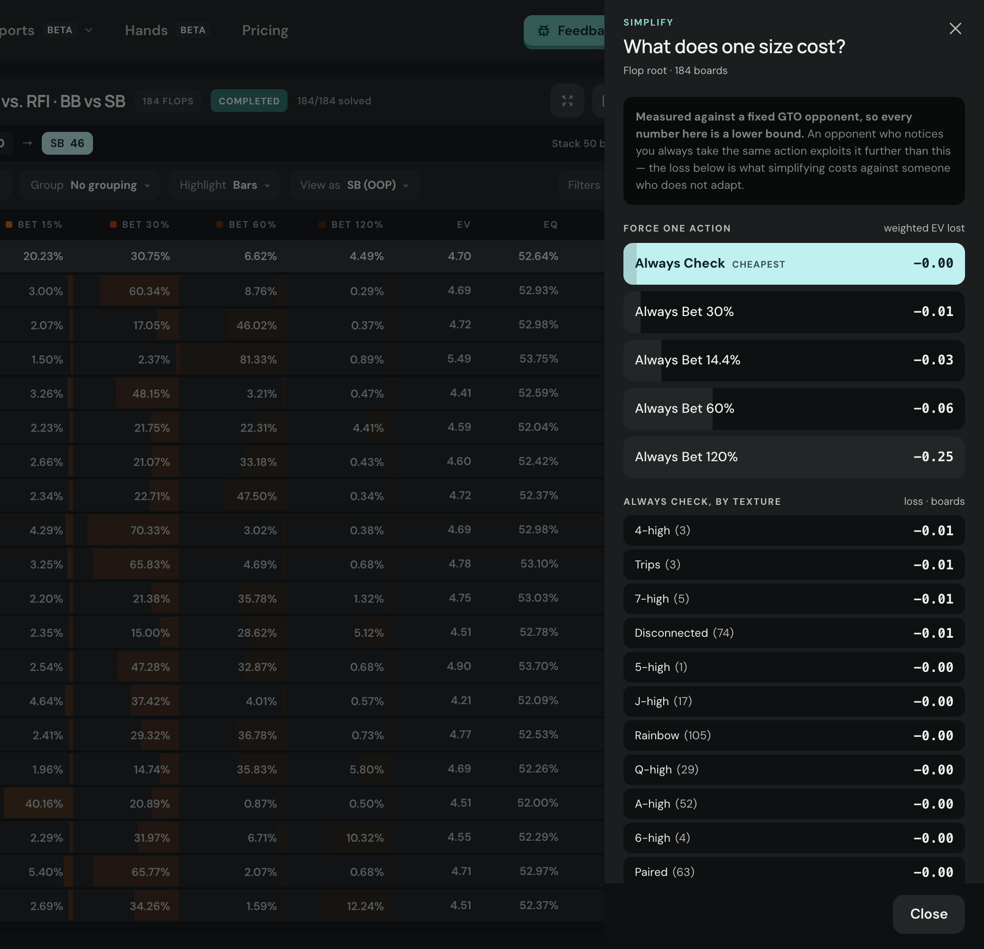
Task: Click the Feedback bug button
Action: pyautogui.click(x=564, y=31)
